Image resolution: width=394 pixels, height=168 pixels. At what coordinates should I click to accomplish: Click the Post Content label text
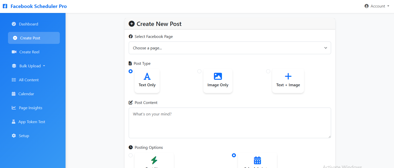[146, 103]
